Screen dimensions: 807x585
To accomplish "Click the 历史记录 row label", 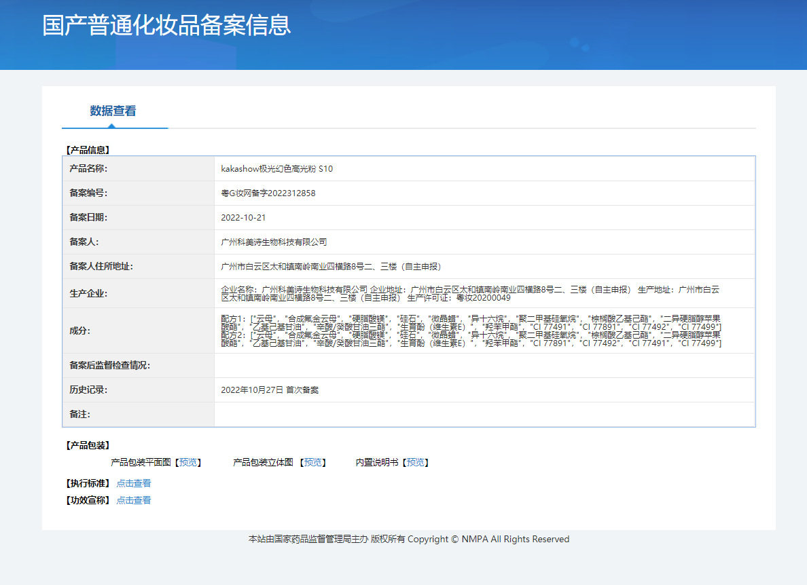I will click(x=88, y=390).
